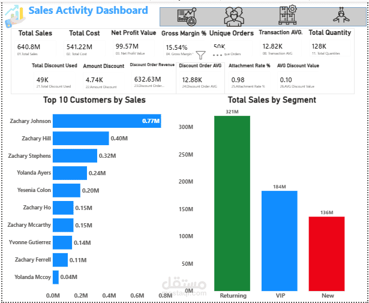Click the 0.24M data label
The width and height of the screenshot is (369, 303).
97,173
